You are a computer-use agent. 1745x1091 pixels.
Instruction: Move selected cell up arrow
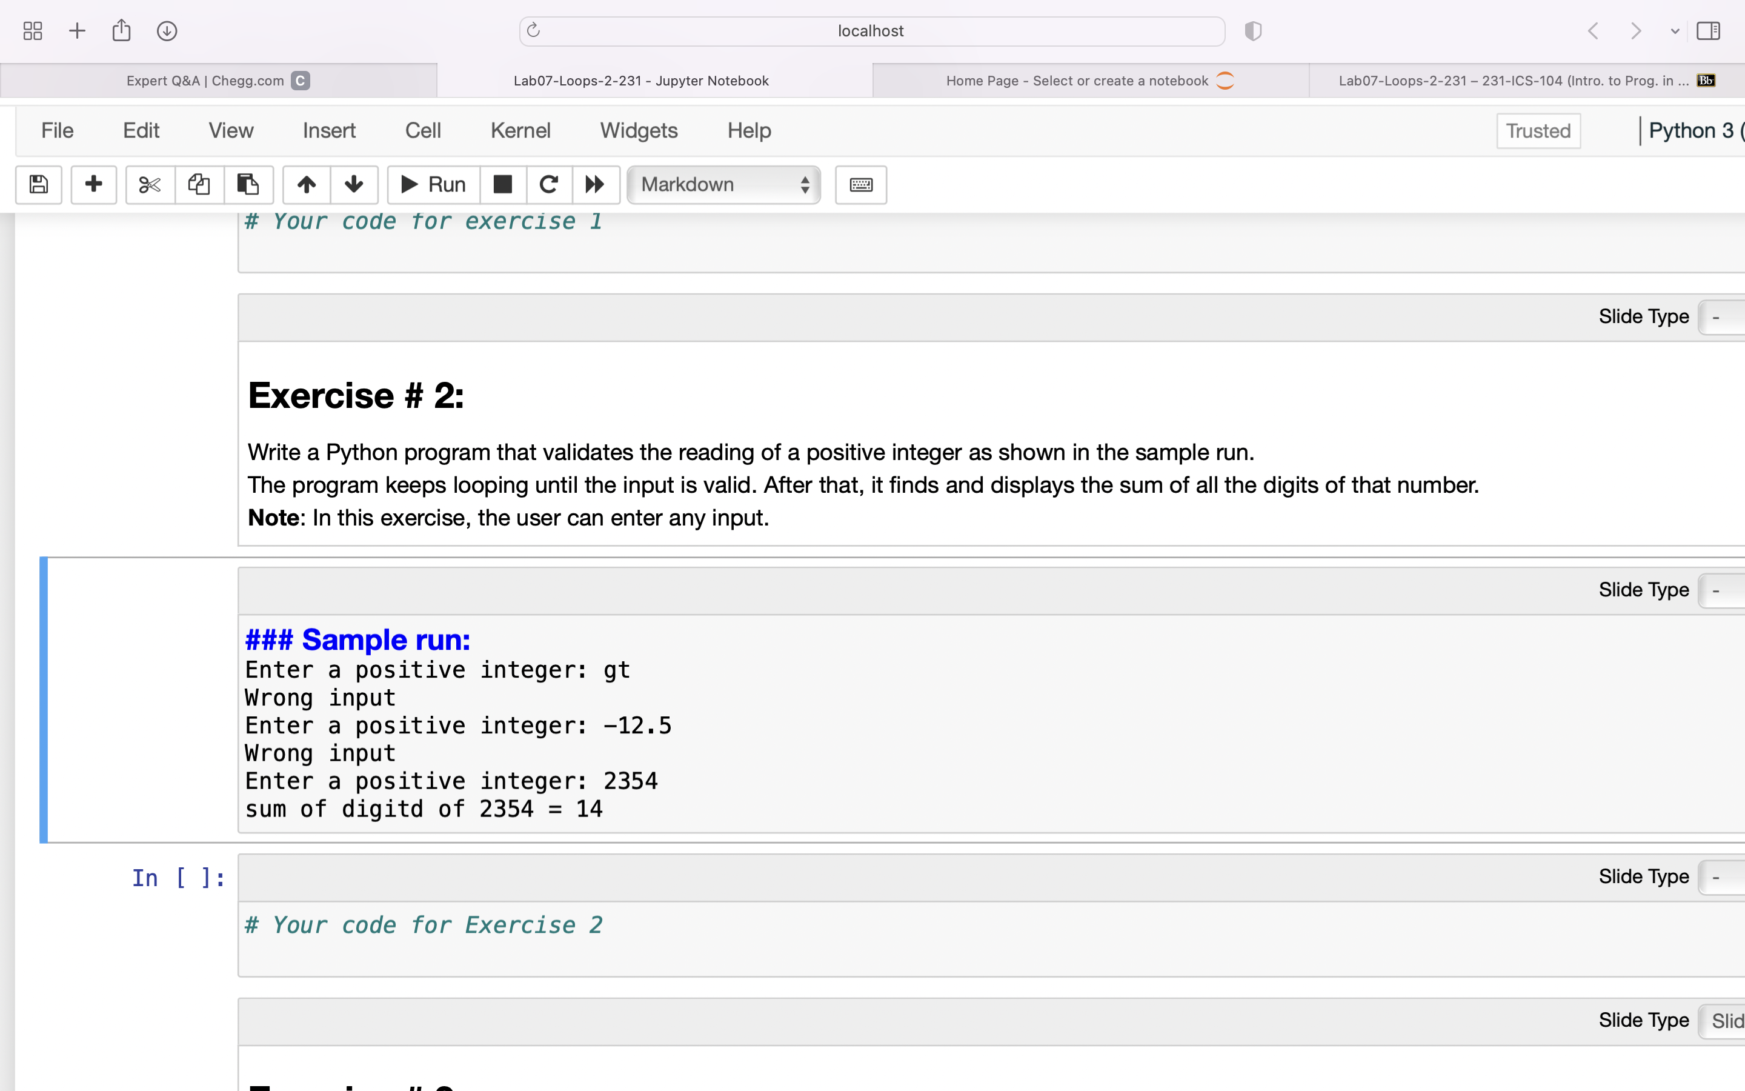tap(307, 185)
